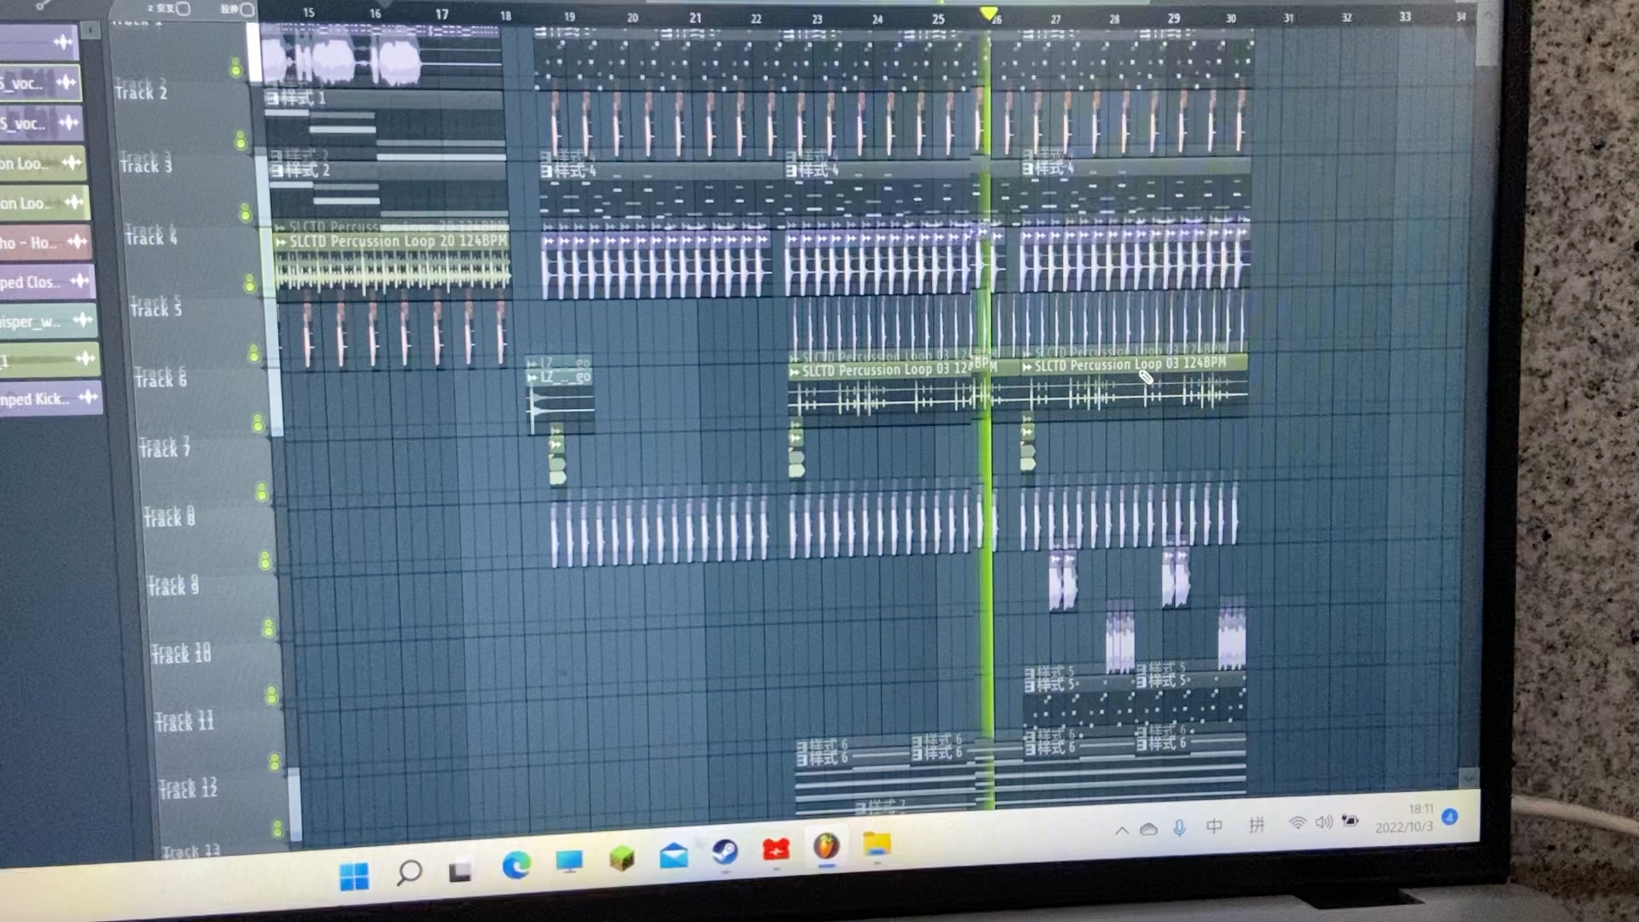
Task: Click bar 31 on the timeline ruler
Action: click(x=1287, y=18)
